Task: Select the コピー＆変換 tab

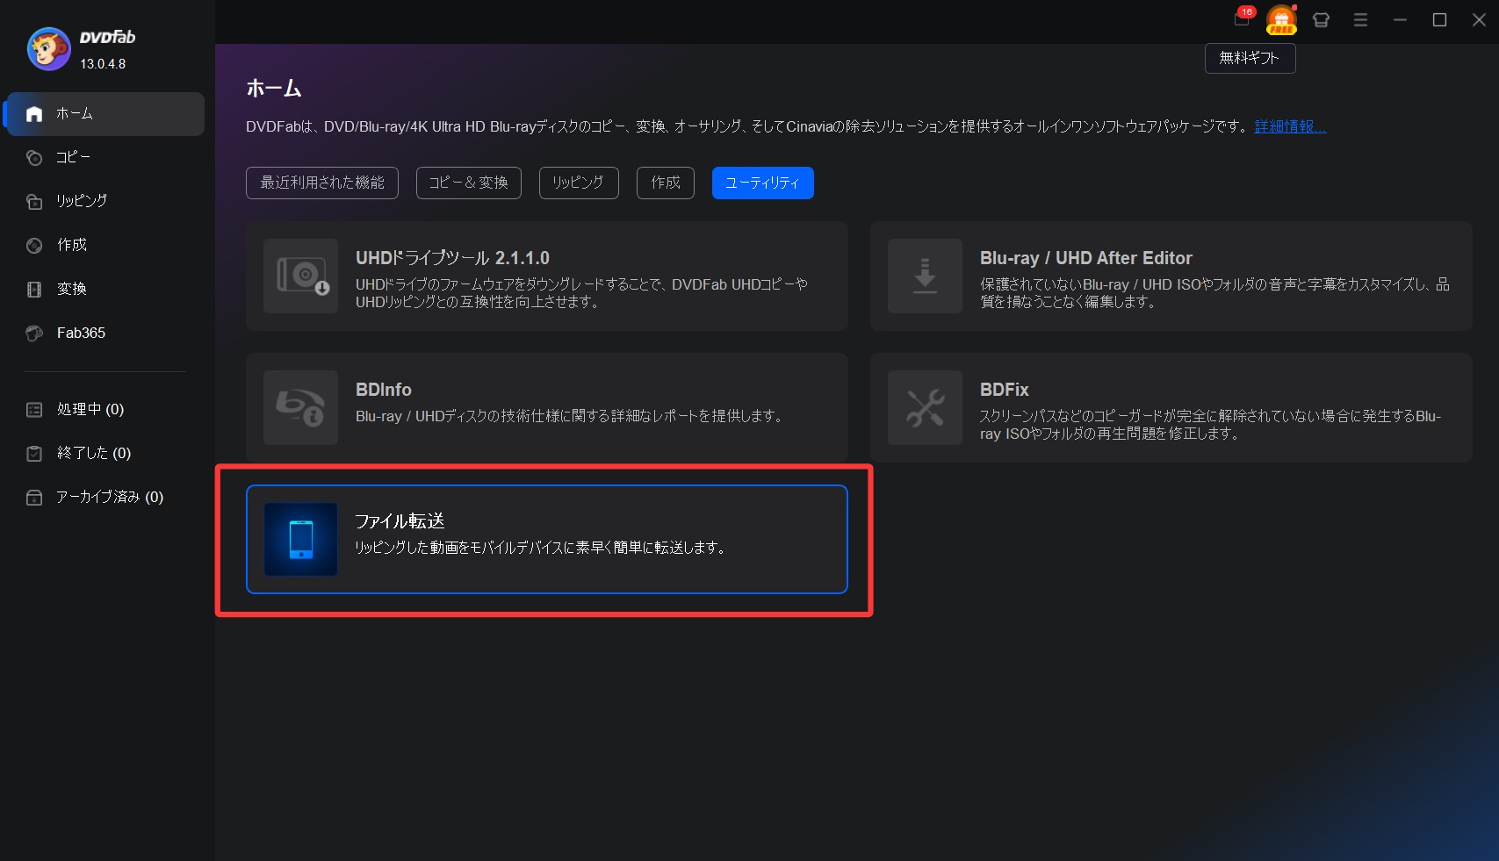Action: 468,183
